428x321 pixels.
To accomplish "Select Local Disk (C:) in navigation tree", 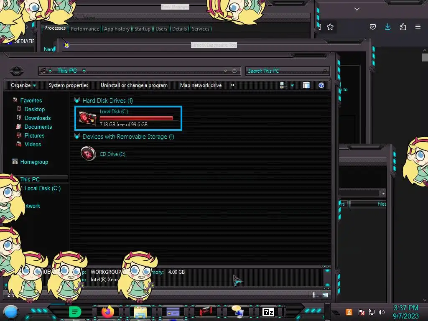I will (43, 188).
